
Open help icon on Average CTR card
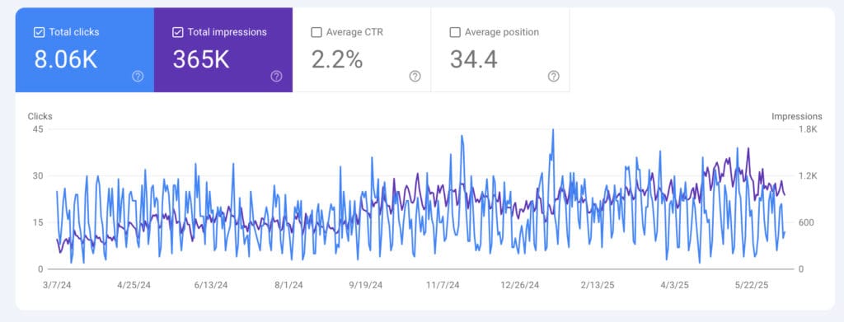tap(415, 77)
